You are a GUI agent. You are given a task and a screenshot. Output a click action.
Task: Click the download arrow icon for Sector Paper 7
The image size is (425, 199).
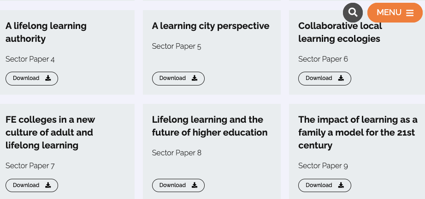coord(48,185)
